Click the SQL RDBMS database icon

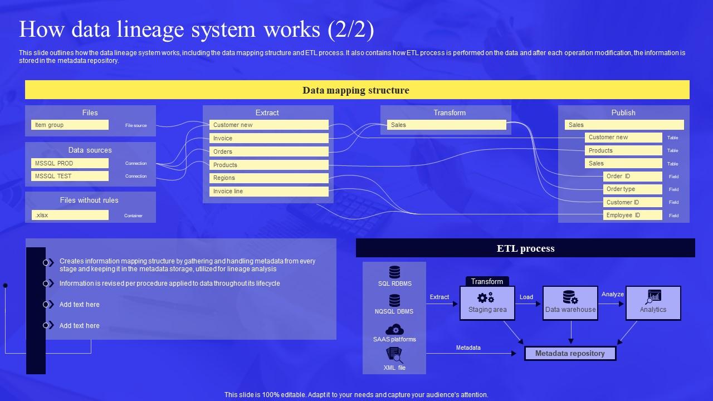pyautogui.click(x=394, y=272)
